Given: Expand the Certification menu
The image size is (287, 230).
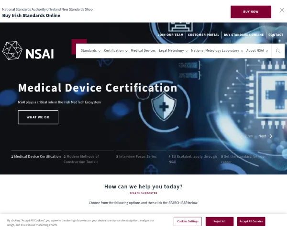Looking at the screenshot, I should (116, 51).
